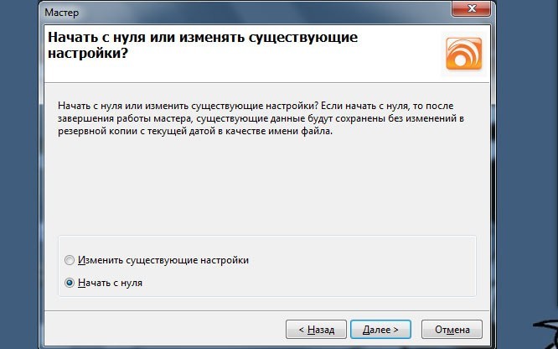
Task: Choose the "Начать с нуля" radio option
Action: click(x=70, y=284)
